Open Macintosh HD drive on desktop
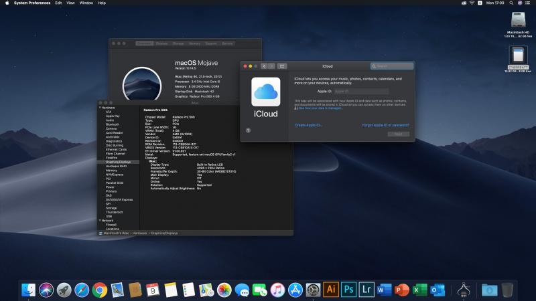The image size is (536, 301). pyautogui.click(x=518, y=20)
